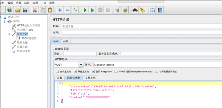Select the 编辑主题 sampler node
Screen dimensions: 222x108
coord(22,42)
